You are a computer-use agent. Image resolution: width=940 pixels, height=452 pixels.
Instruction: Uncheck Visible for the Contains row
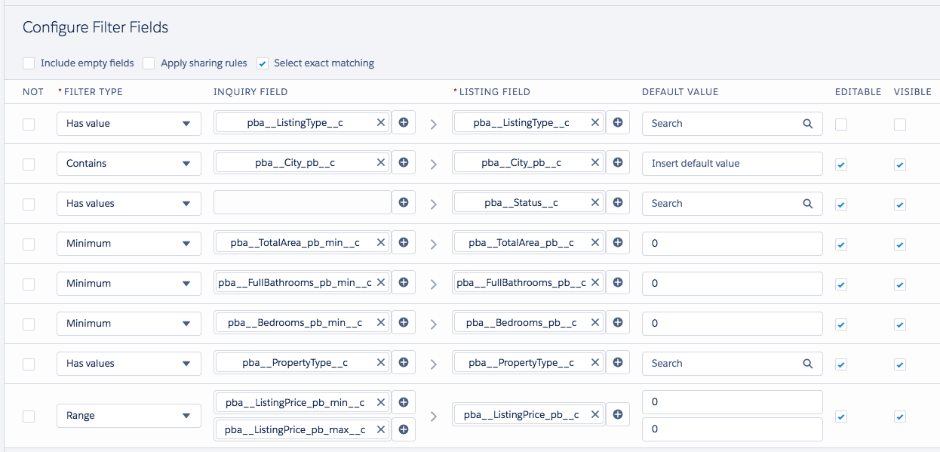click(899, 165)
